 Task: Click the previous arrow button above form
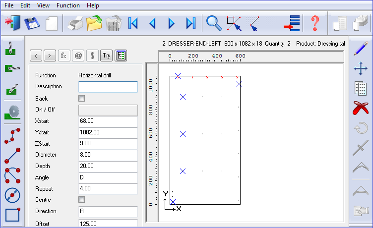pyautogui.click(x=36, y=56)
